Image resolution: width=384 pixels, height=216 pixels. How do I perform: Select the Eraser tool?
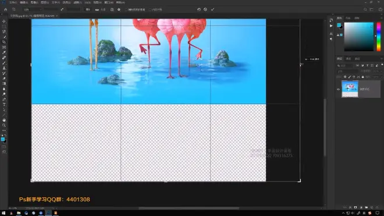(4, 79)
